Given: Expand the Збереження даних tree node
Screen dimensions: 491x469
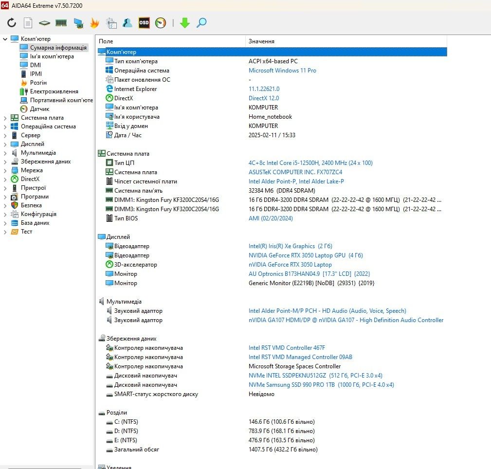Looking at the screenshot, I should [x=5, y=162].
